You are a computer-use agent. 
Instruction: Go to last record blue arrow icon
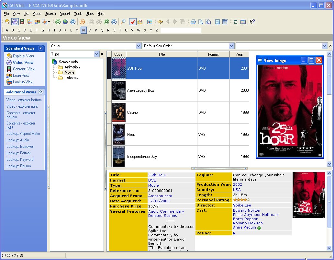coord(114,22)
